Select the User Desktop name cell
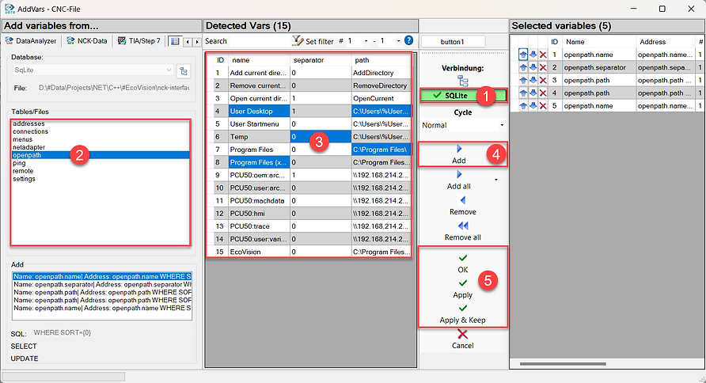Image resolution: width=706 pixels, height=383 pixels. (259, 111)
